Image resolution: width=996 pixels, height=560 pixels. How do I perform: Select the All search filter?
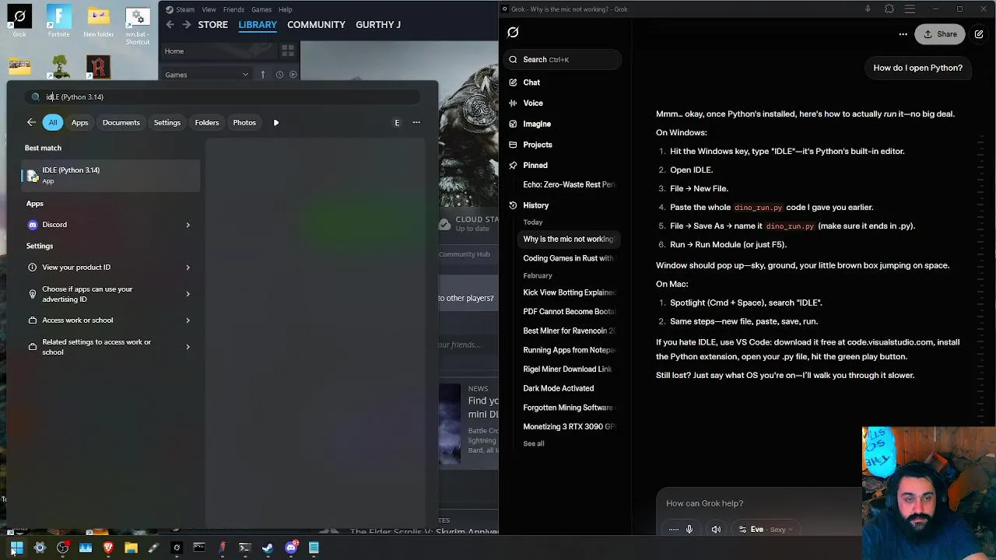tap(53, 122)
